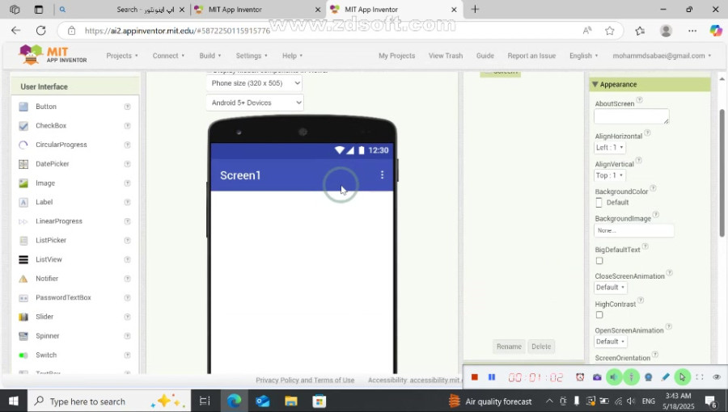Image resolution: width=728 pixels, height=412 pixels.
Task: Collapse the Appearance properties section
Action: click(595, 84)
